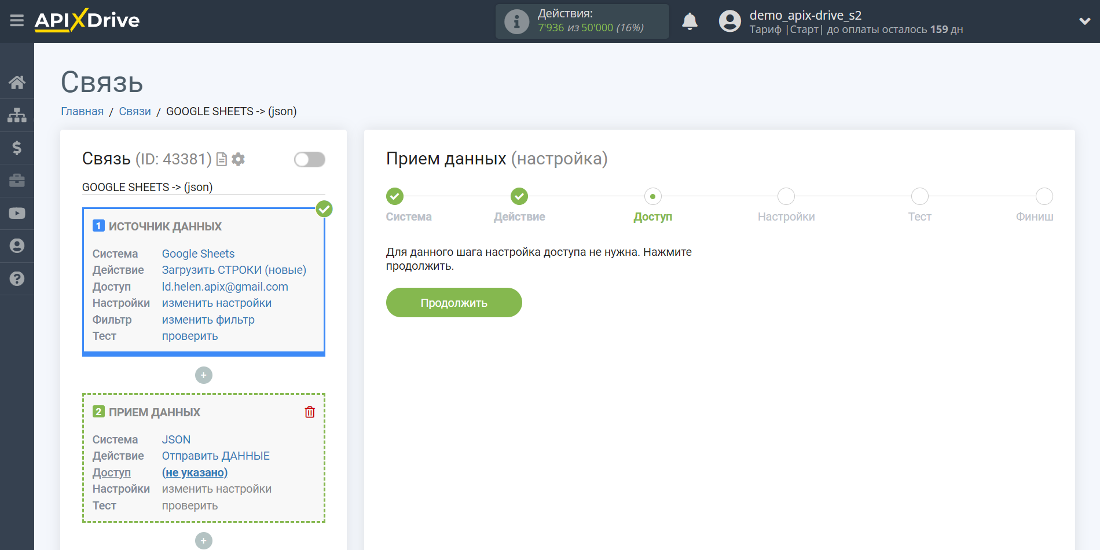Click receiver проверить test link
The height and width of the screenshot is (550, 1100).
click(190, 505)
